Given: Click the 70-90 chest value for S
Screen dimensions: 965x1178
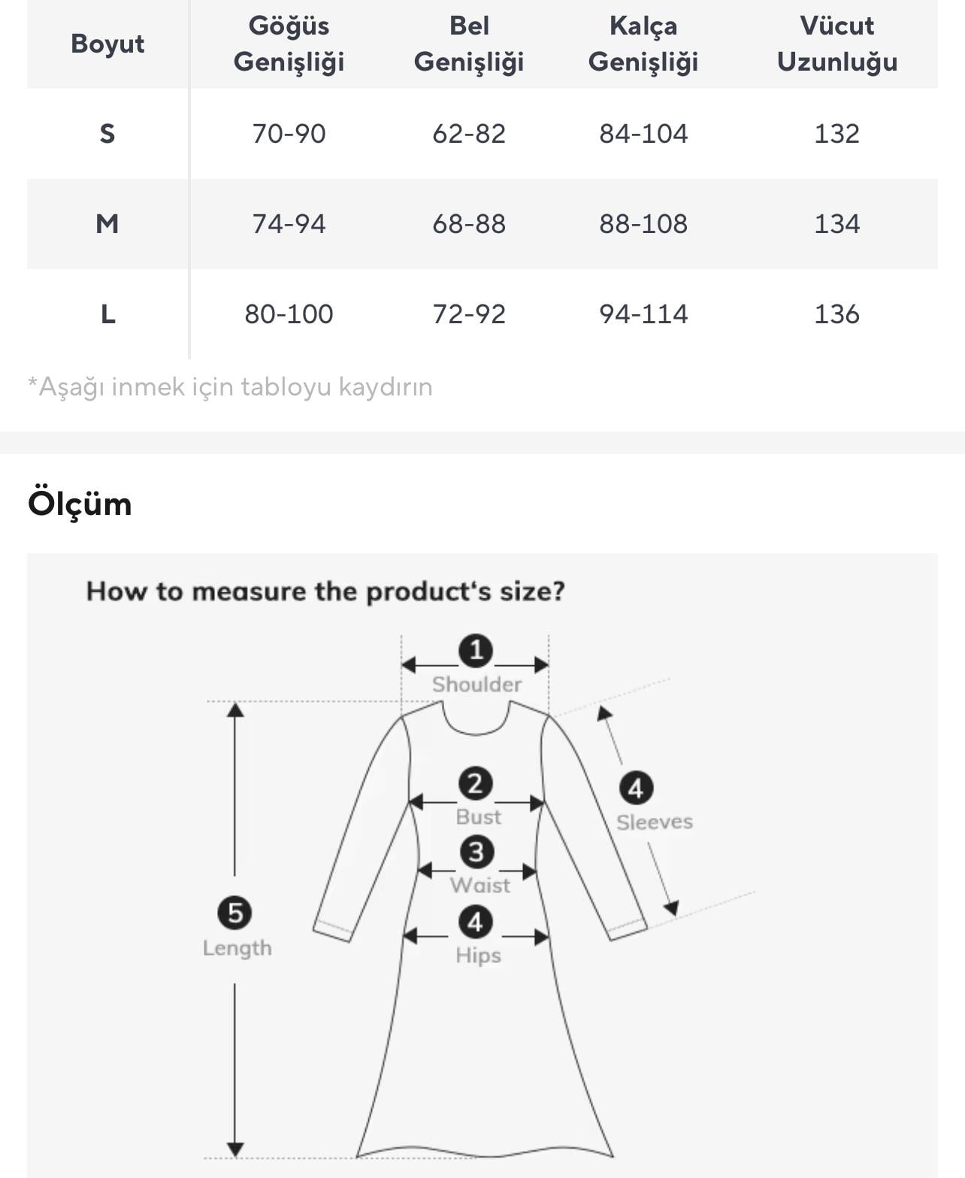Looking at the screenshot, I should point(289,134).
